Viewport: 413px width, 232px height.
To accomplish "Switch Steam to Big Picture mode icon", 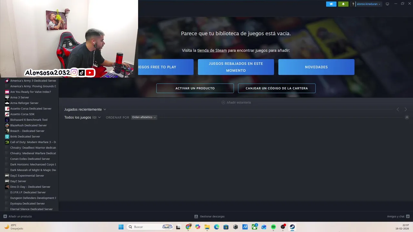I will (x=387, y=4).
